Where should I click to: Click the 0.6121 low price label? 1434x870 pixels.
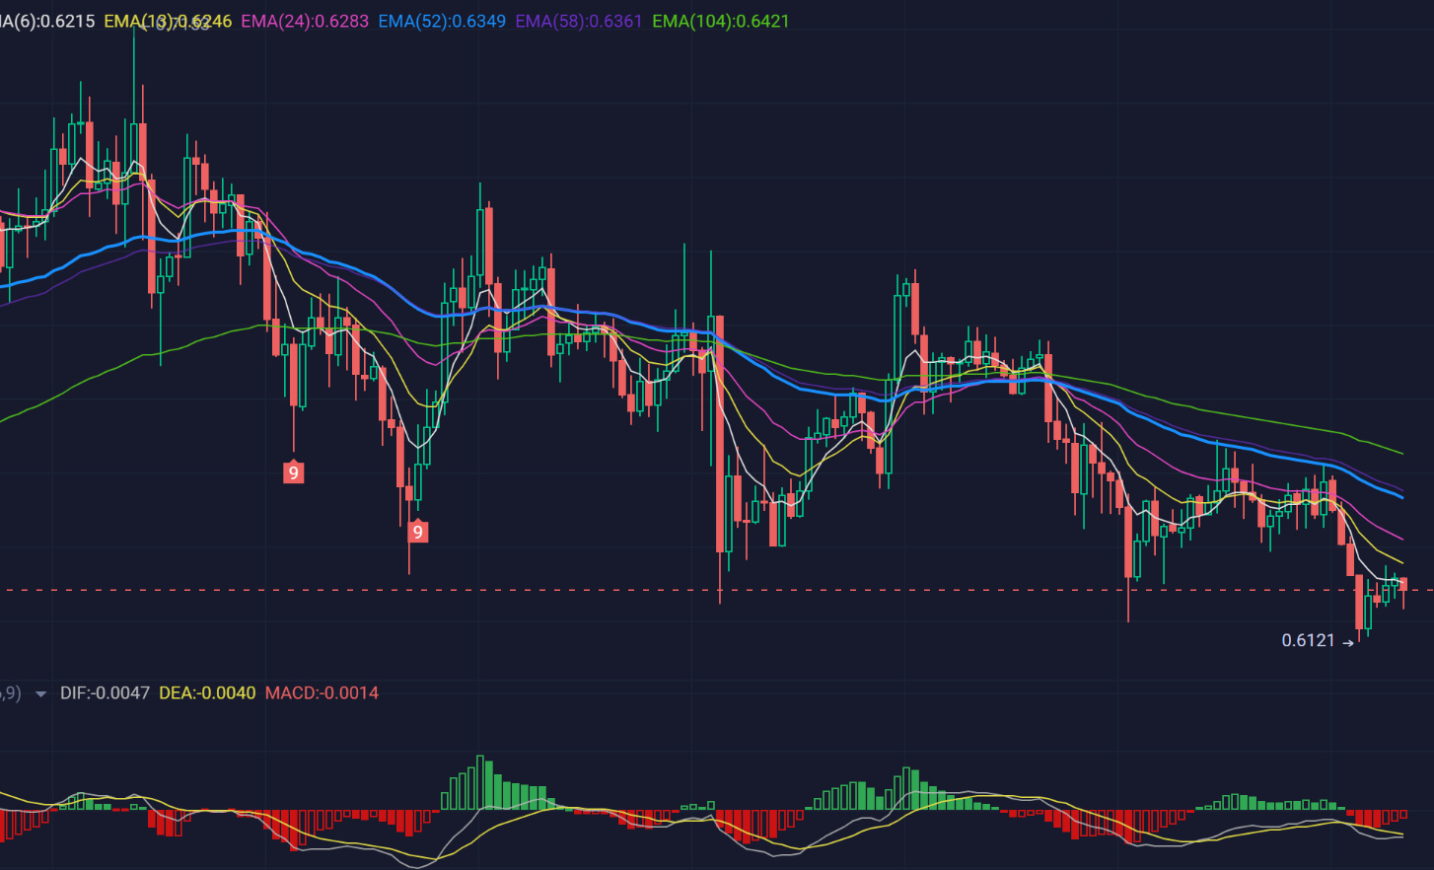click(x=1308, y=640)
